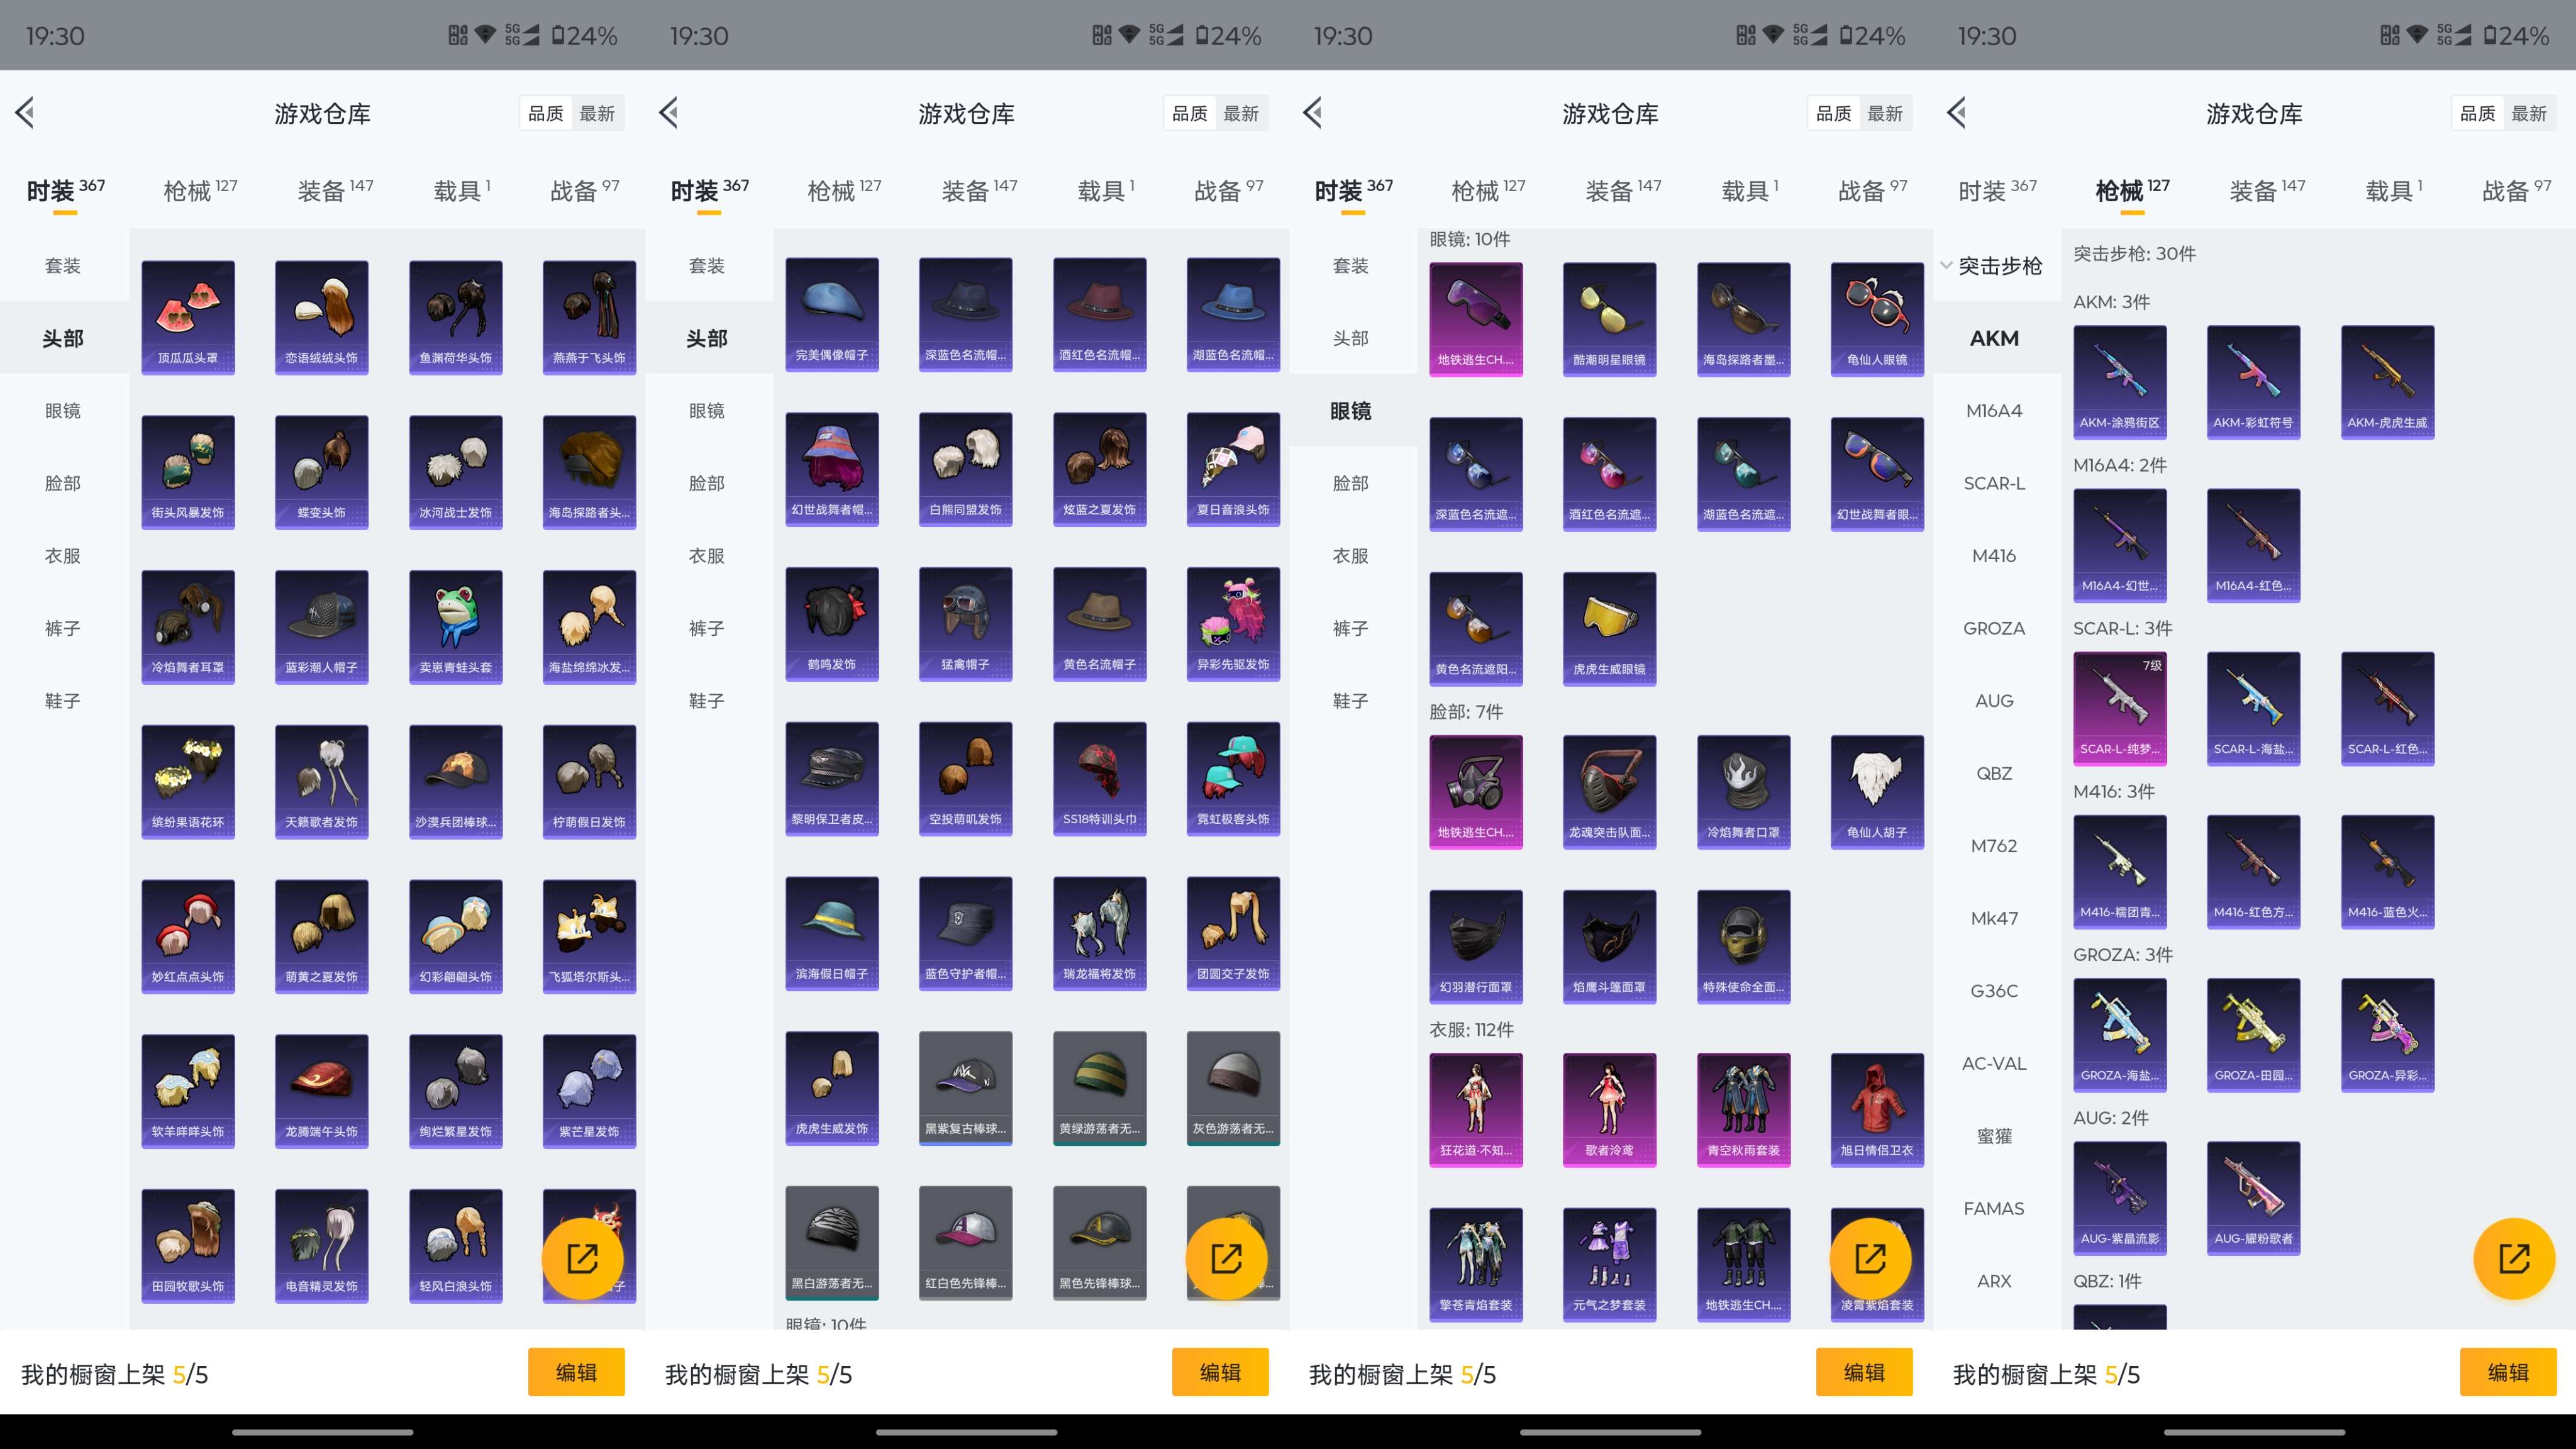2576x1449 pixels.
Task: Select the 猛禽帽子 aviator cap item
Action: (x=966, y=624)
